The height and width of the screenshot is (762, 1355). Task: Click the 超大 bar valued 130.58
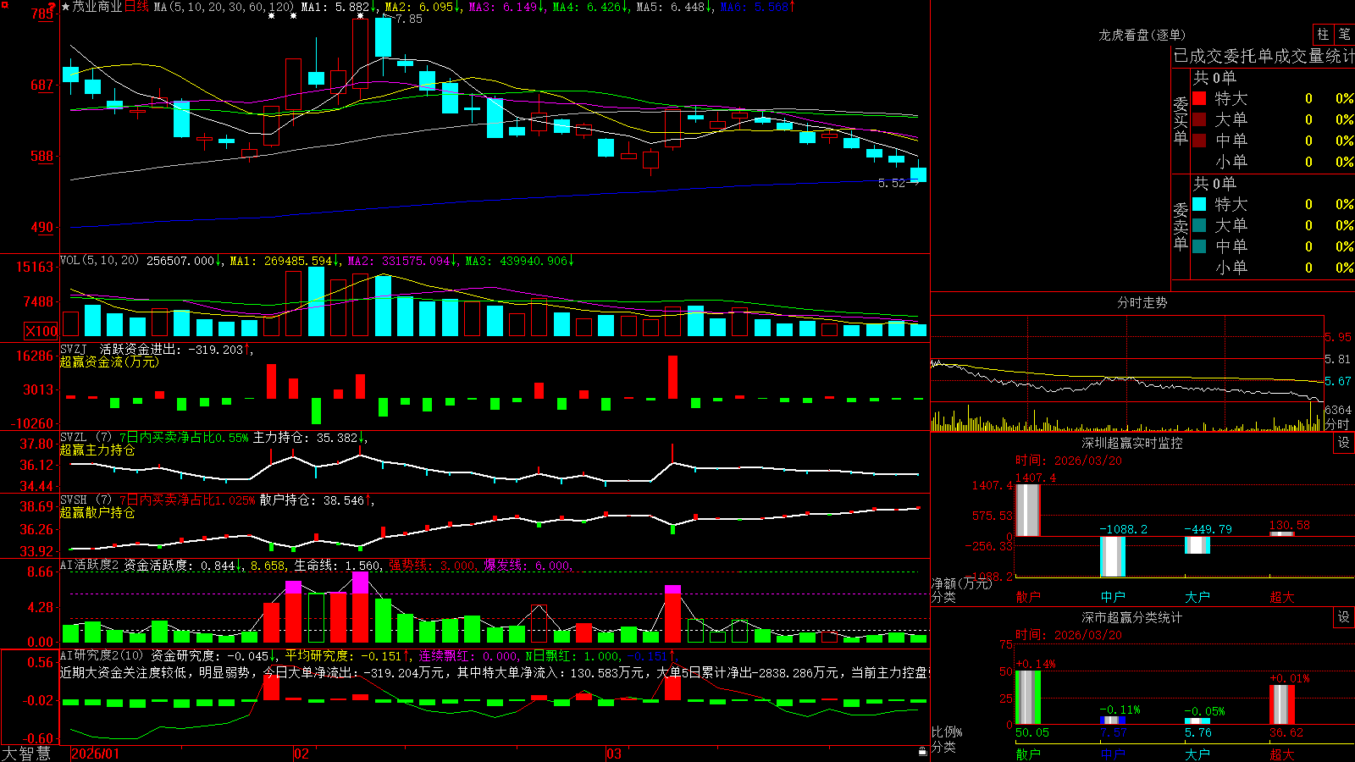point(1282,534)
